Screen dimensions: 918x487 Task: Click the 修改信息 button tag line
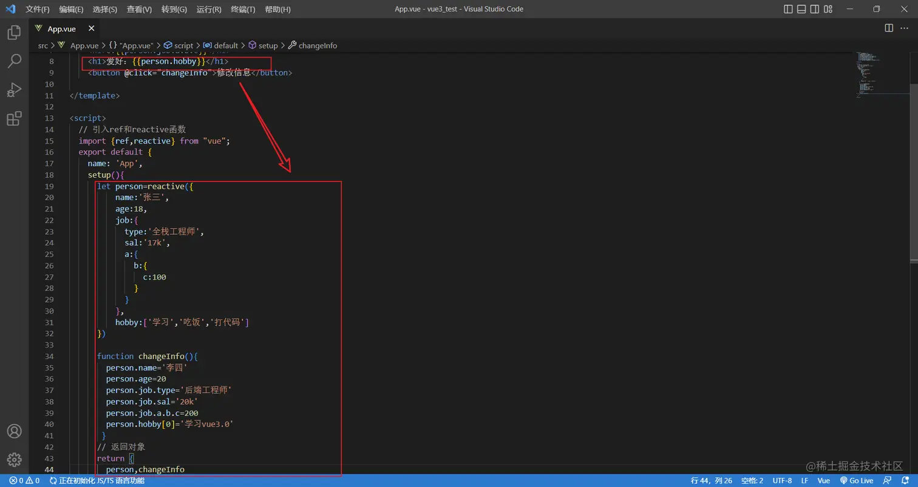coord(190,73)
